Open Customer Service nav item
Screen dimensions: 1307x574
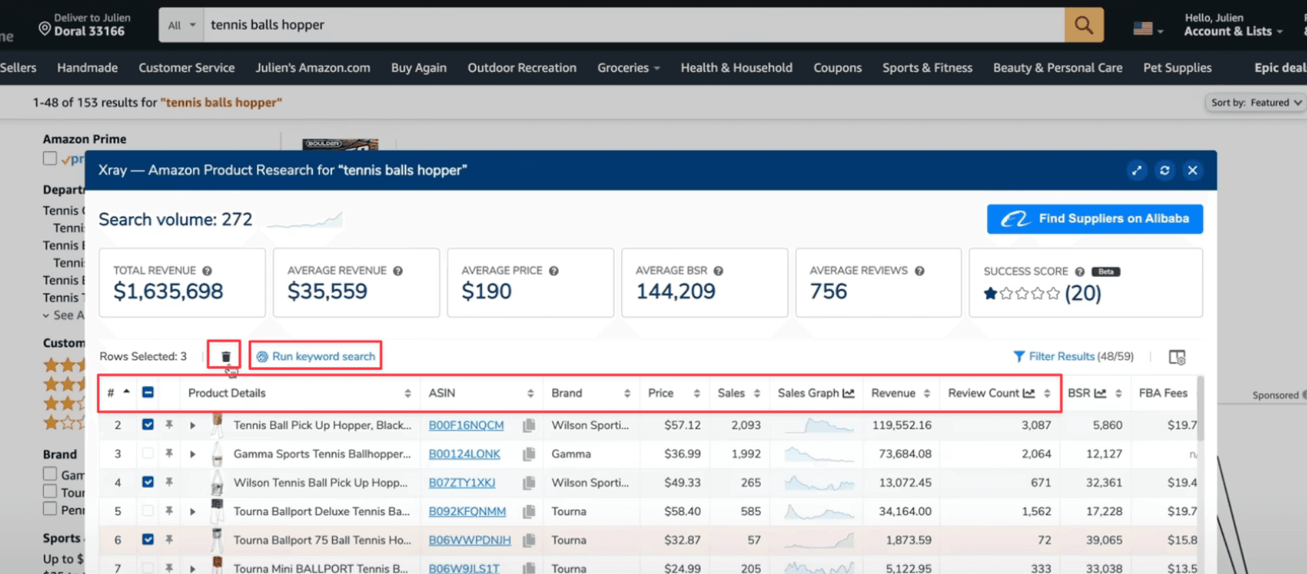(x=187, y=68)
